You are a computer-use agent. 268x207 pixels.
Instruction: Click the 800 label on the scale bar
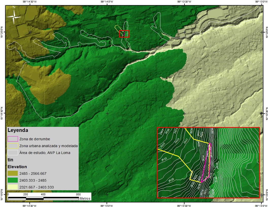(78, 194)
